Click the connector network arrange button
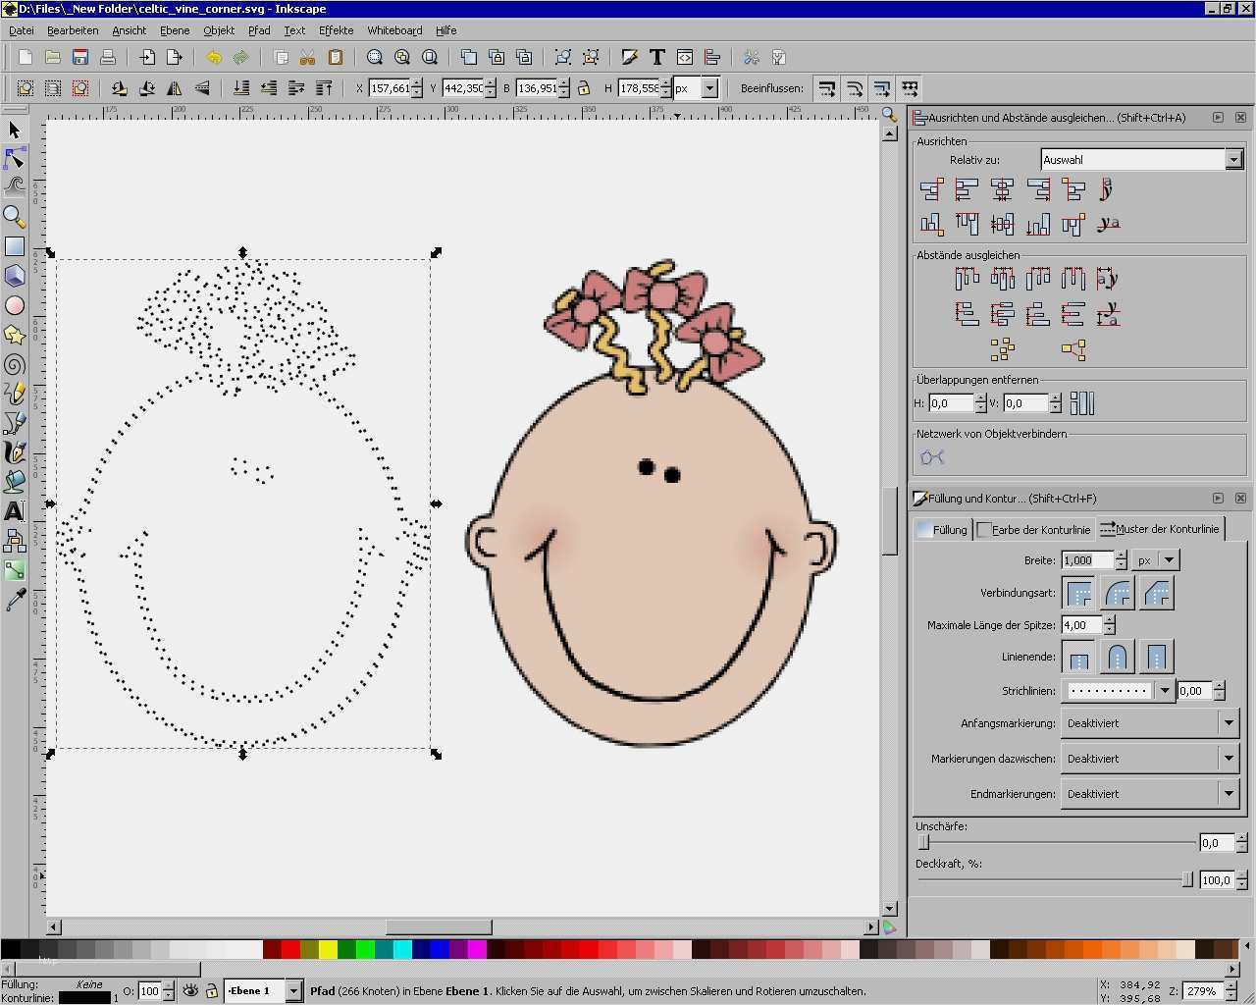Viewport: 1256px width, 1005px height. [932, 457]
